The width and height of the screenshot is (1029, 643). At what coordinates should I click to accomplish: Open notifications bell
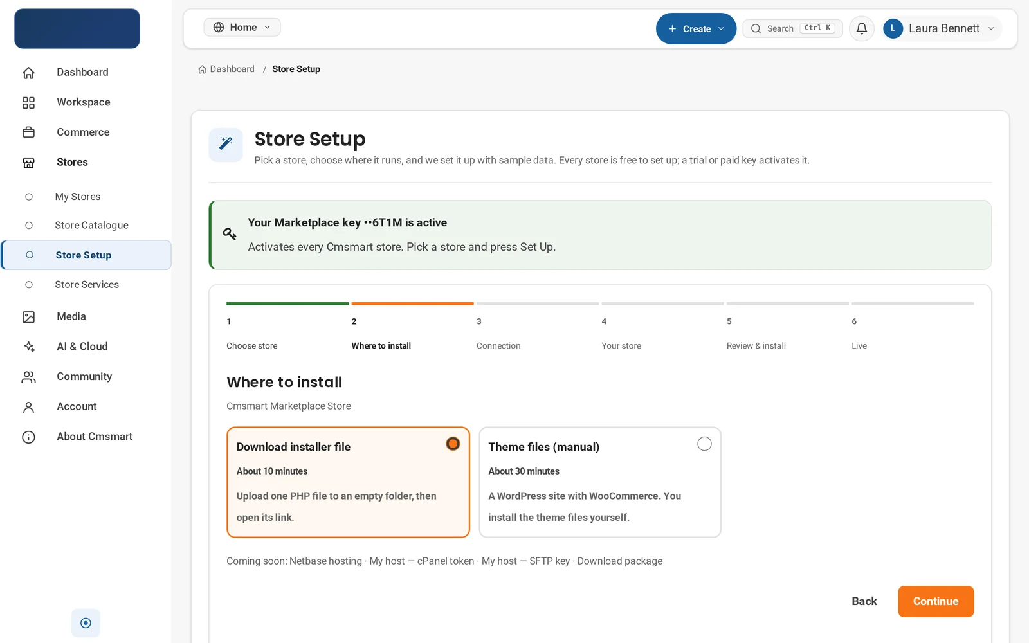pyautogui.click(x=862, y=28)
